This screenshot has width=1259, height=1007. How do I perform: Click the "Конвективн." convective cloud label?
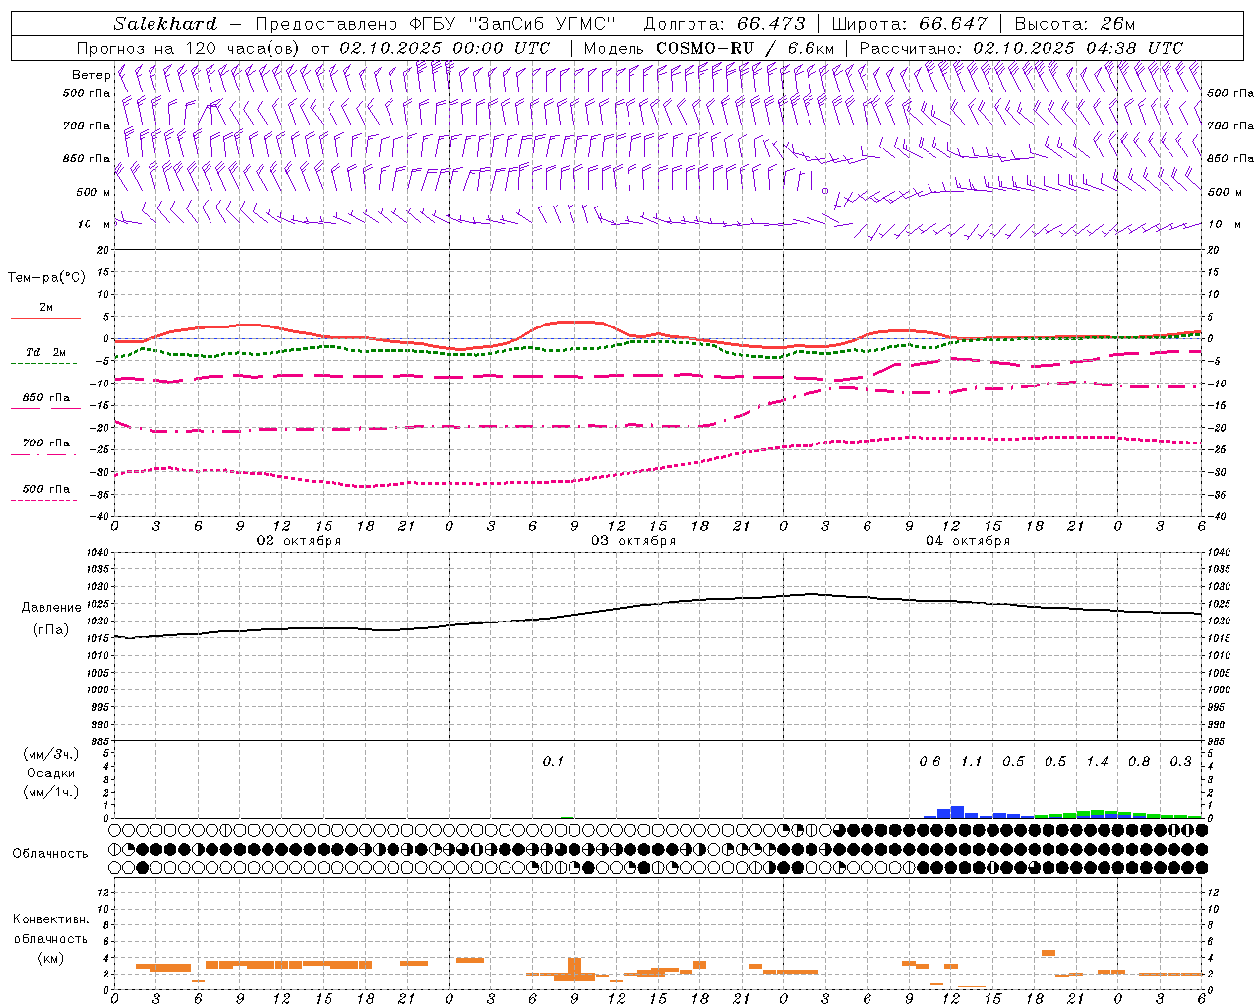coord(51,919)
